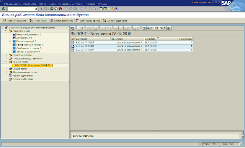
Task: Click the green checkmark Enter icon
Action: (x=3, y=9)
